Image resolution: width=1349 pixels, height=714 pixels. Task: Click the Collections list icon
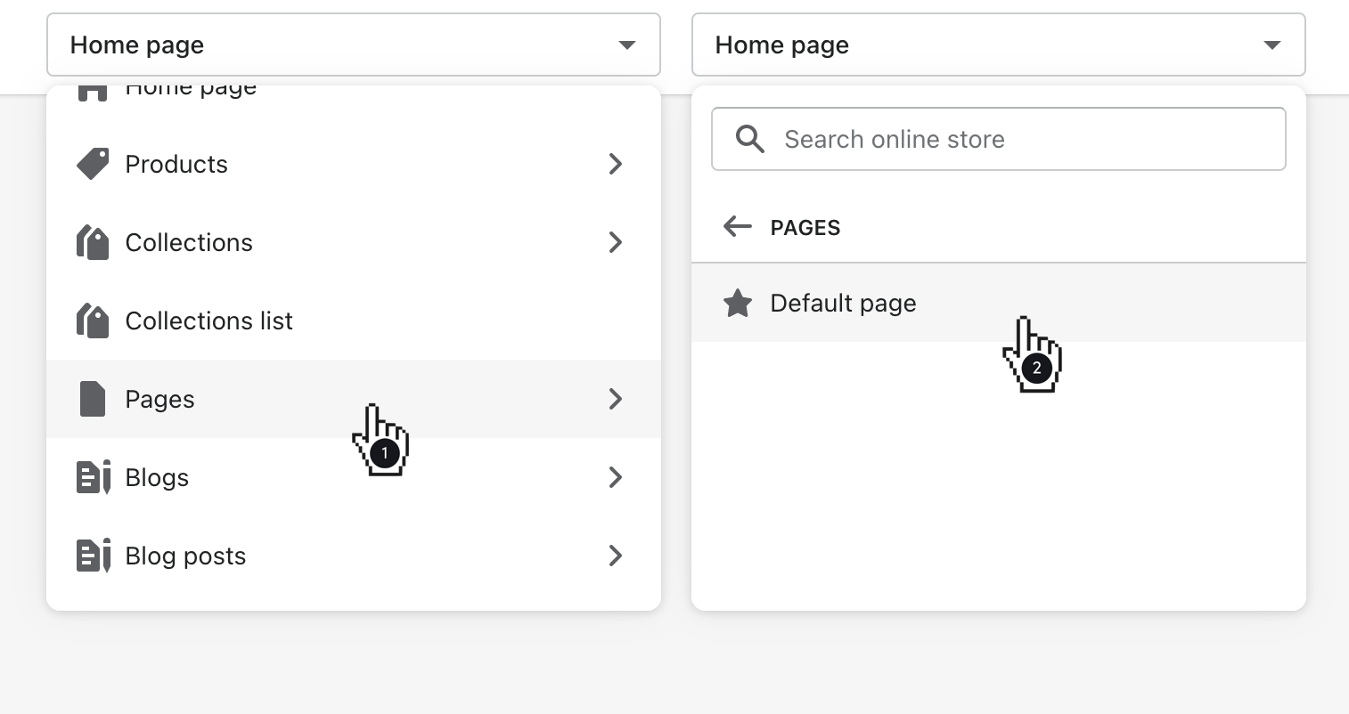click(x=92, y=320)
